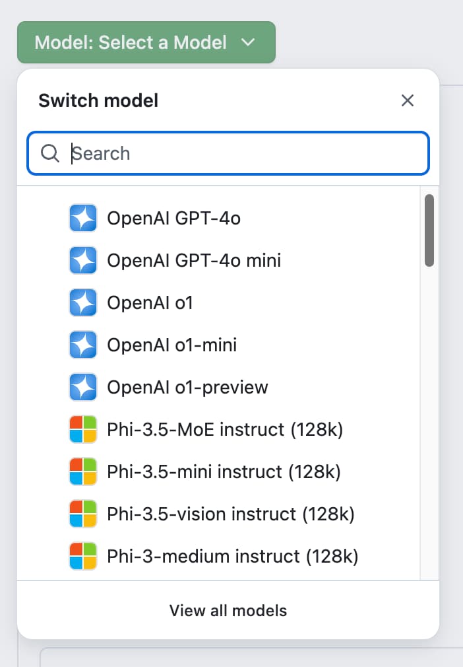Click the magnifying glass search icon
The width and height of the screenshot is (463, 667).
pos(50,153)
